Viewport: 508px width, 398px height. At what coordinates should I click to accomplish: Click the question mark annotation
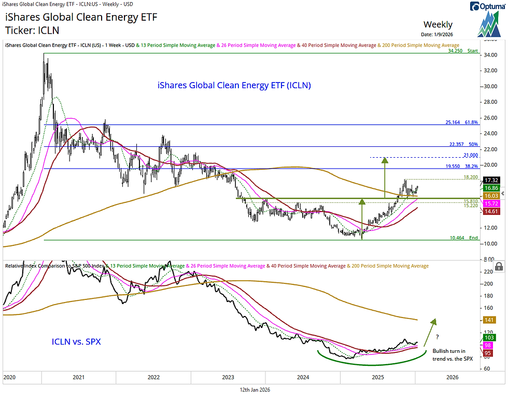438,337
